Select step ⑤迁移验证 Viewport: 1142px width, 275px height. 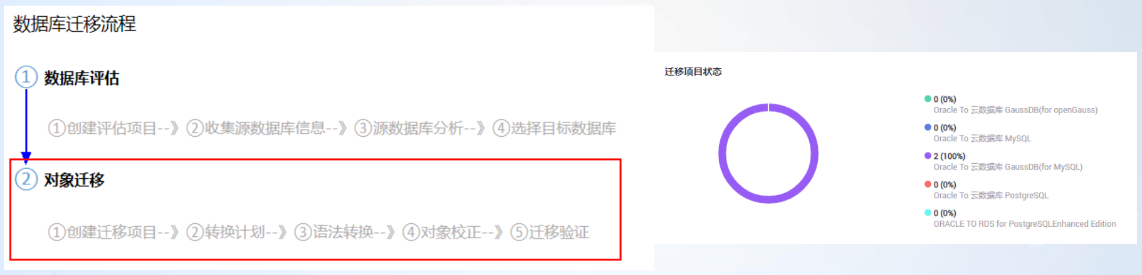[550, 232]
